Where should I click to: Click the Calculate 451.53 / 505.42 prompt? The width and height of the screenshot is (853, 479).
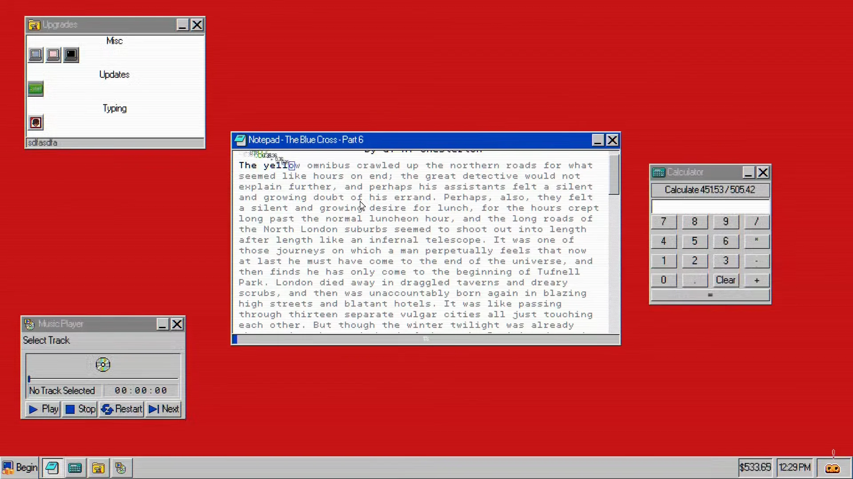coord(710,190)
